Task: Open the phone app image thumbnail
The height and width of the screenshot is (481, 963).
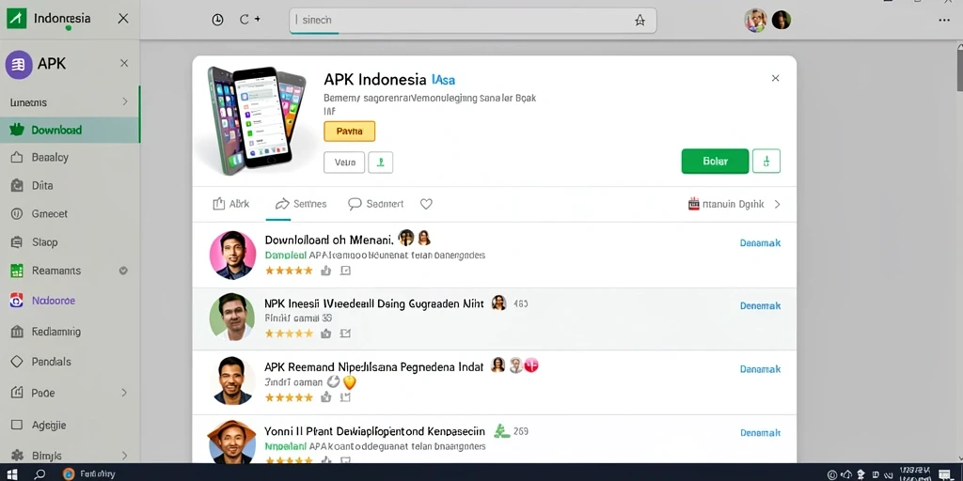Action: click(256, 120)
